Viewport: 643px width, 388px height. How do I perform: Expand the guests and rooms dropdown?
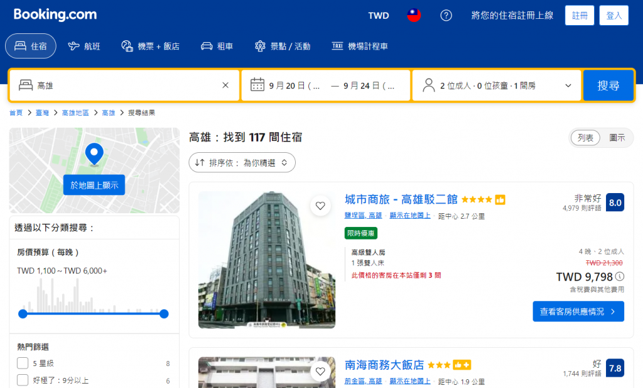[497, 86]
